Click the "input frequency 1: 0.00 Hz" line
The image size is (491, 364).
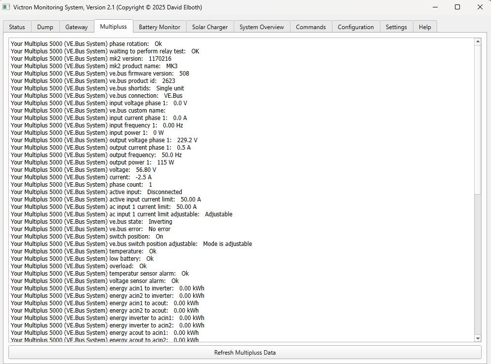click(x=97, y=125)
